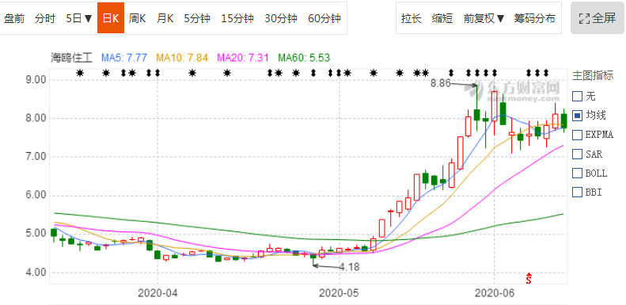This screenshot has width=626, height=305.
Task: Click 拉长 to stretch the chart
Action: tap(412, 18)
